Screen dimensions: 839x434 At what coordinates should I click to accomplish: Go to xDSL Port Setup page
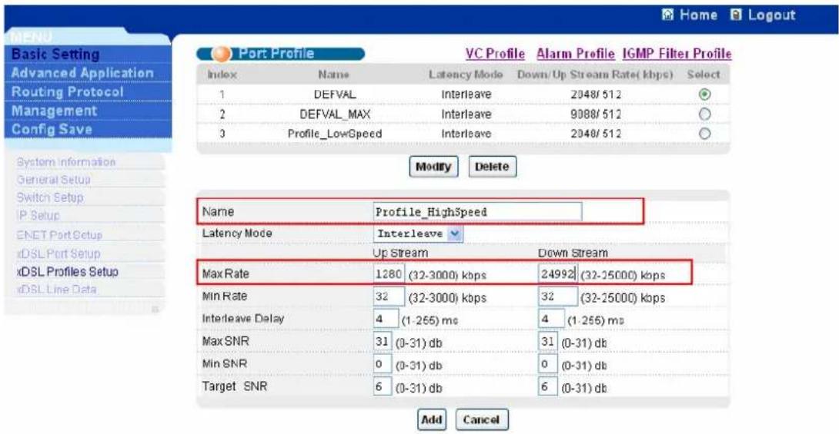coord(58,253)
